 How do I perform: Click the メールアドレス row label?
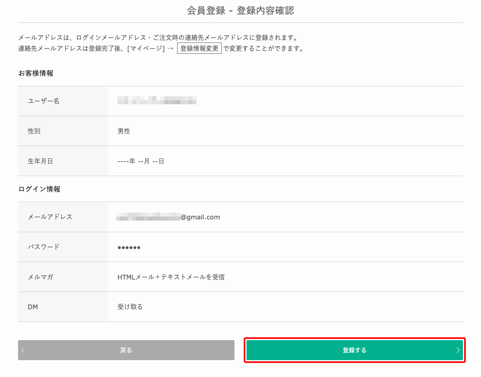click(x=50, y=217)
